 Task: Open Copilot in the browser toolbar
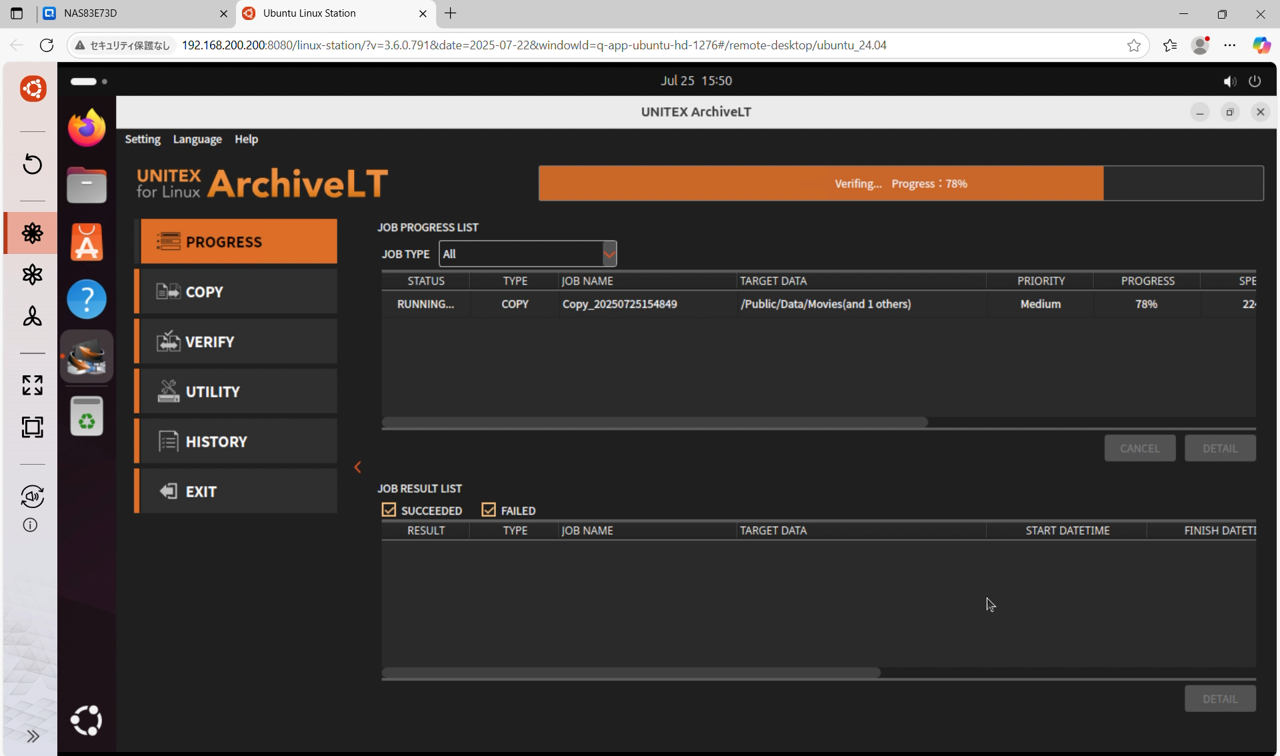[1261, 45]
